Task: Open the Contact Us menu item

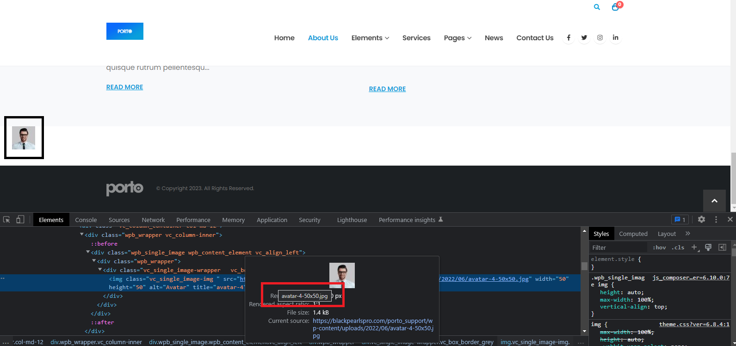Action: (x=535, y=38)
